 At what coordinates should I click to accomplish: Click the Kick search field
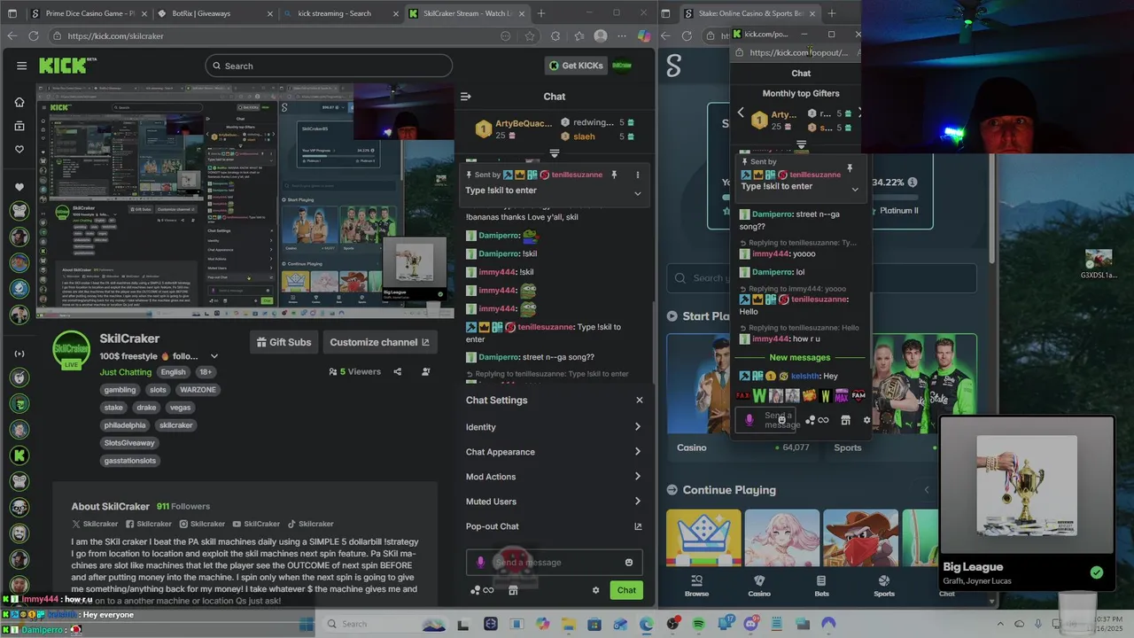(x=329, y=66)
